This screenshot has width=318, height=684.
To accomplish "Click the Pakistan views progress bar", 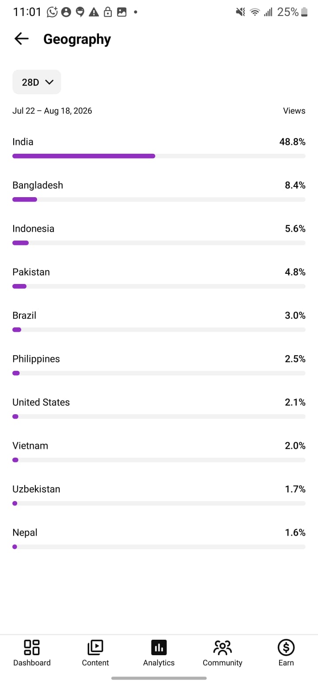I will (159, 286).
